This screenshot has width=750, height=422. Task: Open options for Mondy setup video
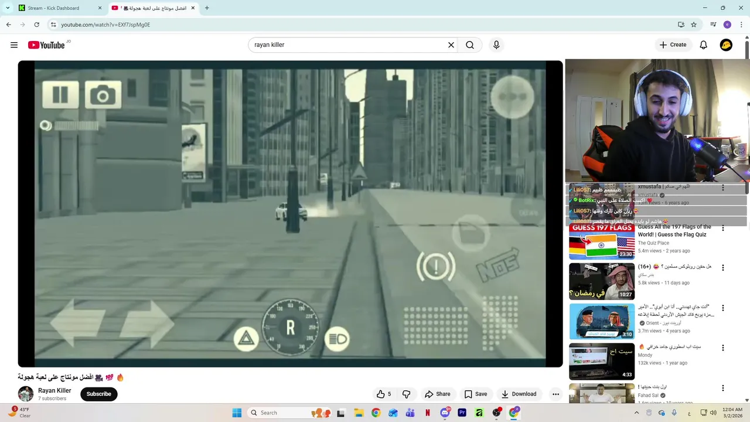pos(723,348)
